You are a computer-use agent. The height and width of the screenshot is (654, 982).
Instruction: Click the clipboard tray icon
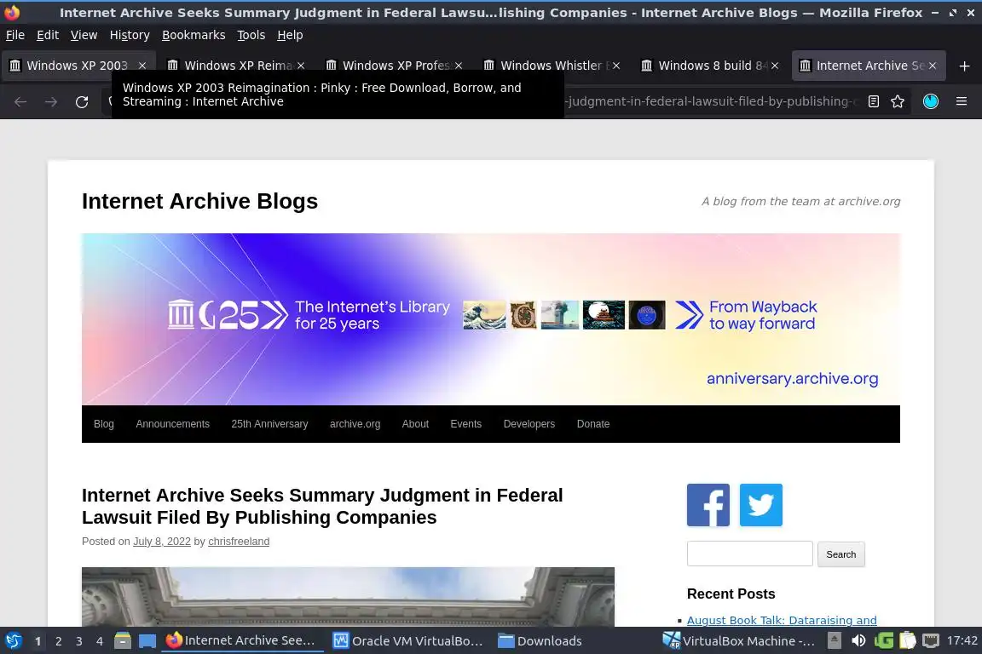tap(908, 641)
